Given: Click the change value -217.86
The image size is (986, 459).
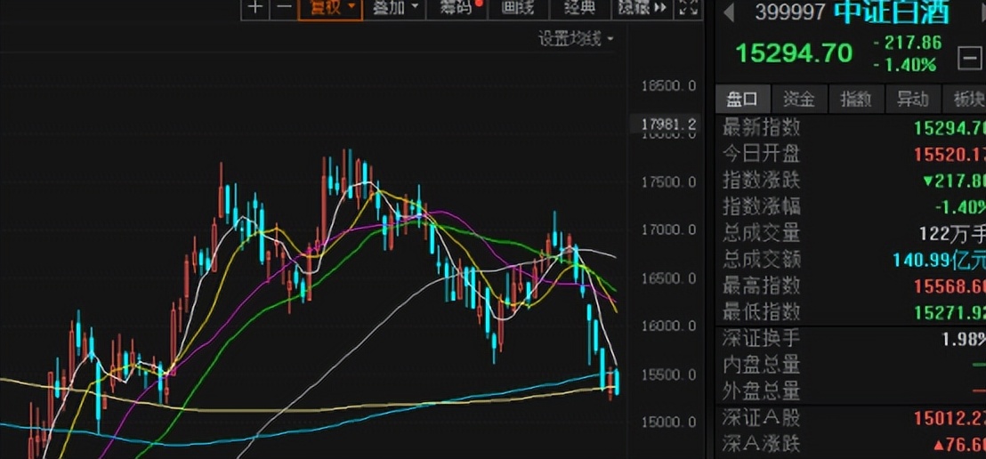Looking at the screenshot, I should point(908,43).
